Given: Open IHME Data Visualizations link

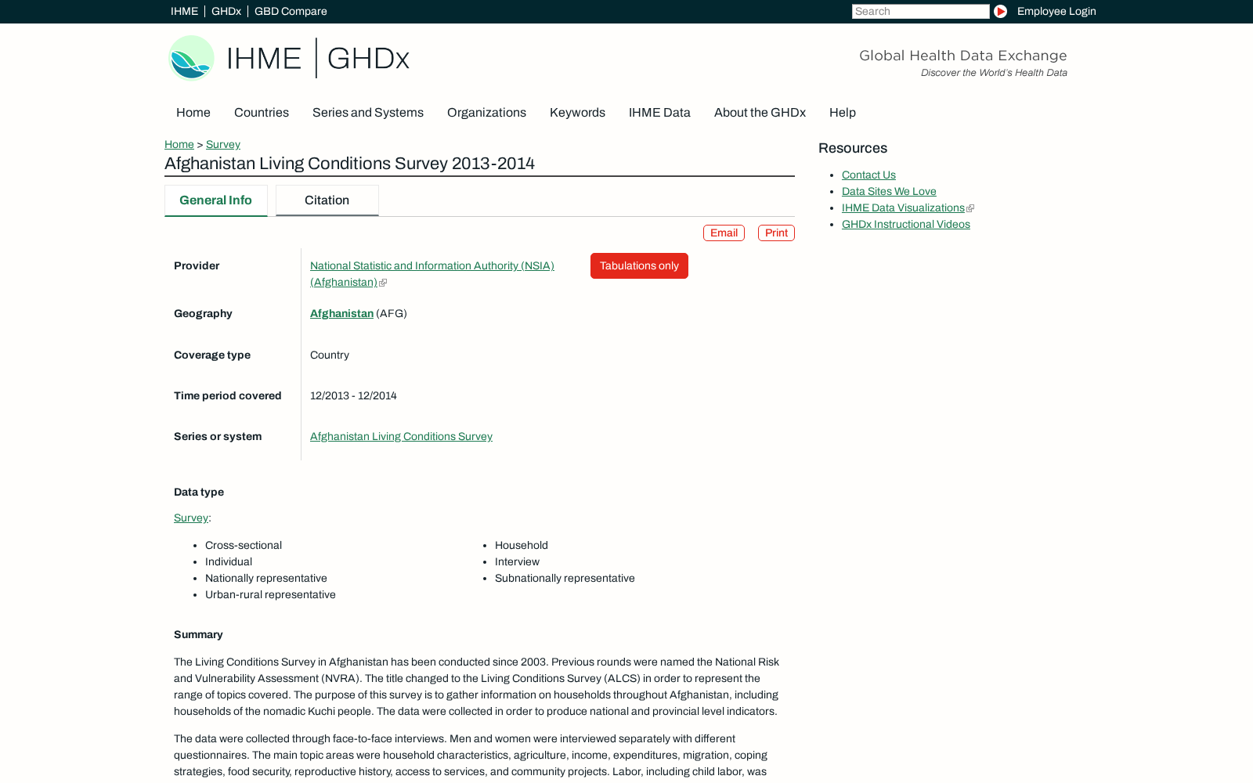Looking at the screenshot, I should (903, 208).
